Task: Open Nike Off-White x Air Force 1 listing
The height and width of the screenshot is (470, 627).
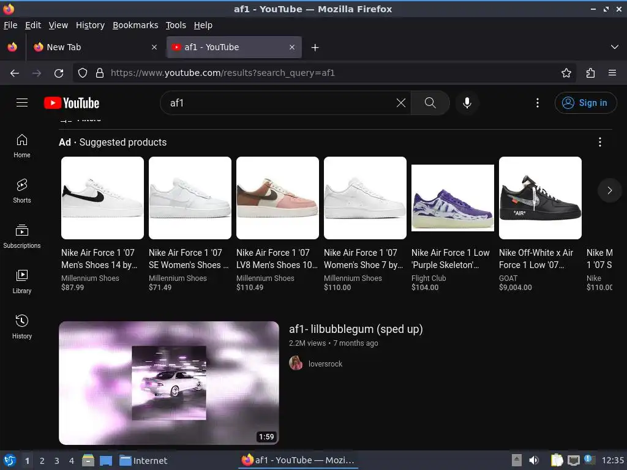Action: pos(536,259)
